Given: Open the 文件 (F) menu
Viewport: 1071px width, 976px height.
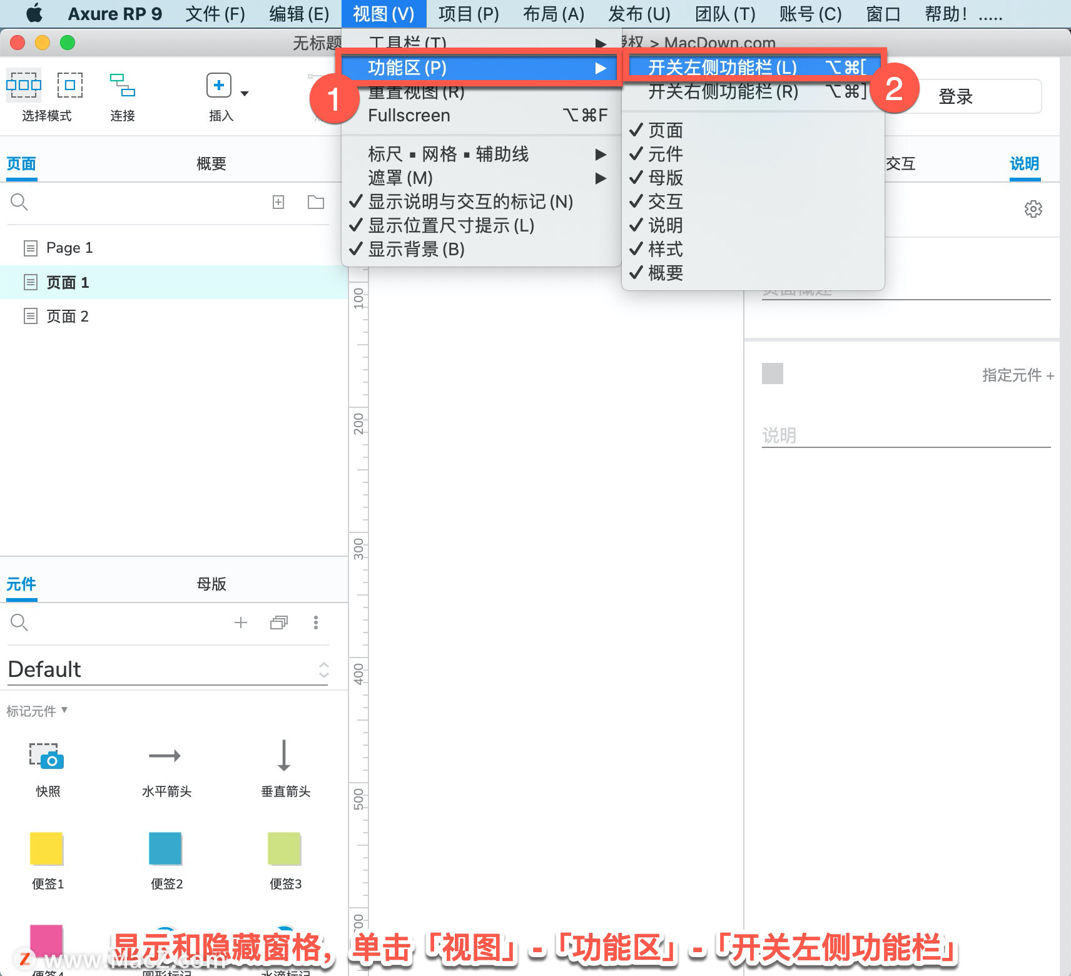Looking at the screenshot, I should pos(215,13).
